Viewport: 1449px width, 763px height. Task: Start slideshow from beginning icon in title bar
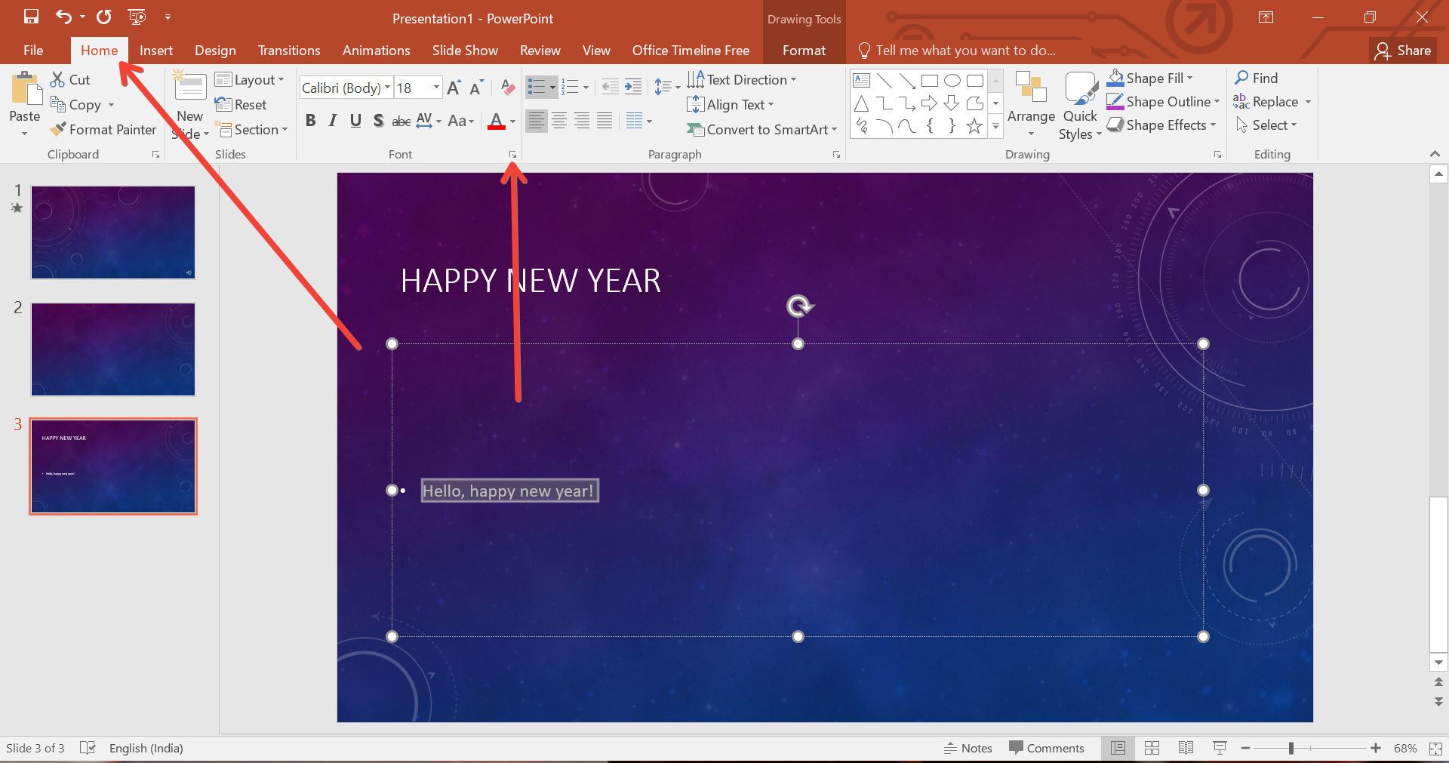pos(137,17)
